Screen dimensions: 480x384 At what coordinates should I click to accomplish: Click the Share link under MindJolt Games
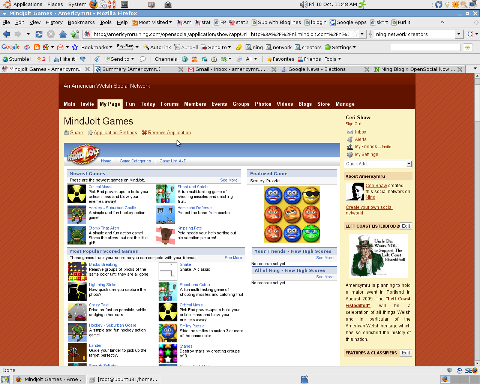click(76, 133)
